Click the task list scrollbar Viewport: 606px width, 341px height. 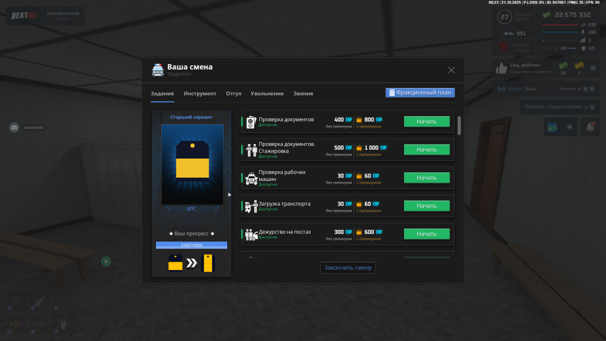[460, 126]
